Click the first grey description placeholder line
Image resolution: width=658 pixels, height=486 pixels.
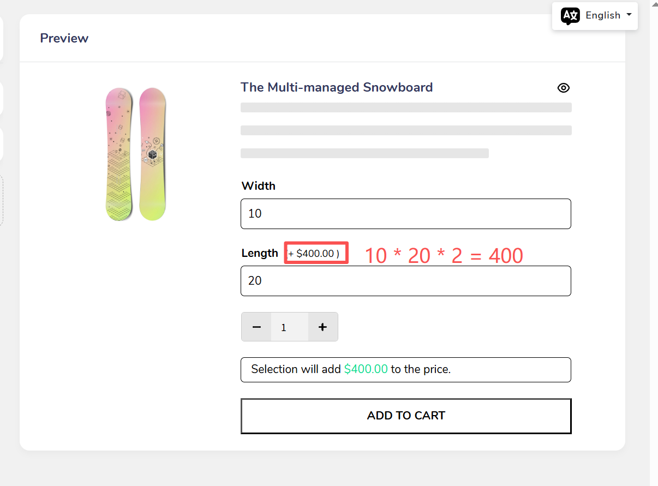[405, 107]
